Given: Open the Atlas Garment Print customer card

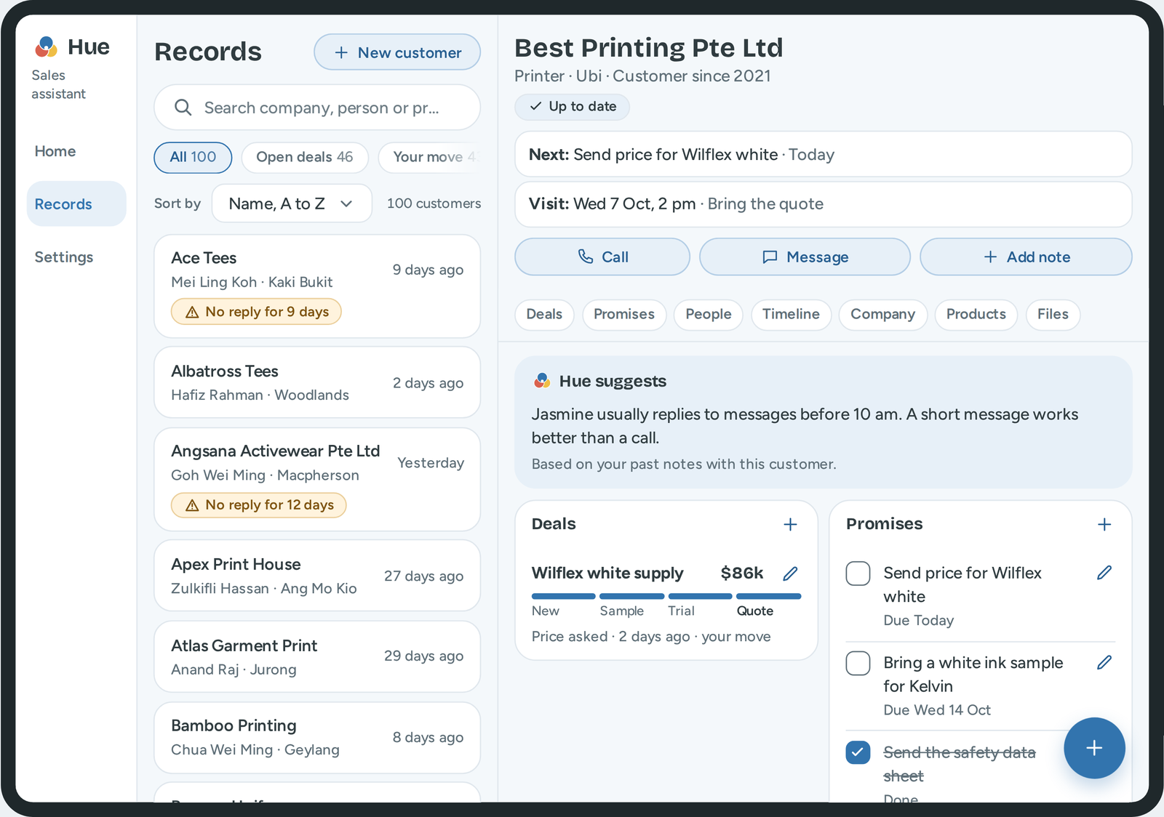Looking at the screenshot, I should tap(317, 657).
